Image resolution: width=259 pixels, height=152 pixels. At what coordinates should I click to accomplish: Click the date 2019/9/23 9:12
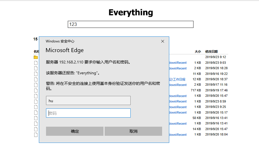(x=216, y=57)
